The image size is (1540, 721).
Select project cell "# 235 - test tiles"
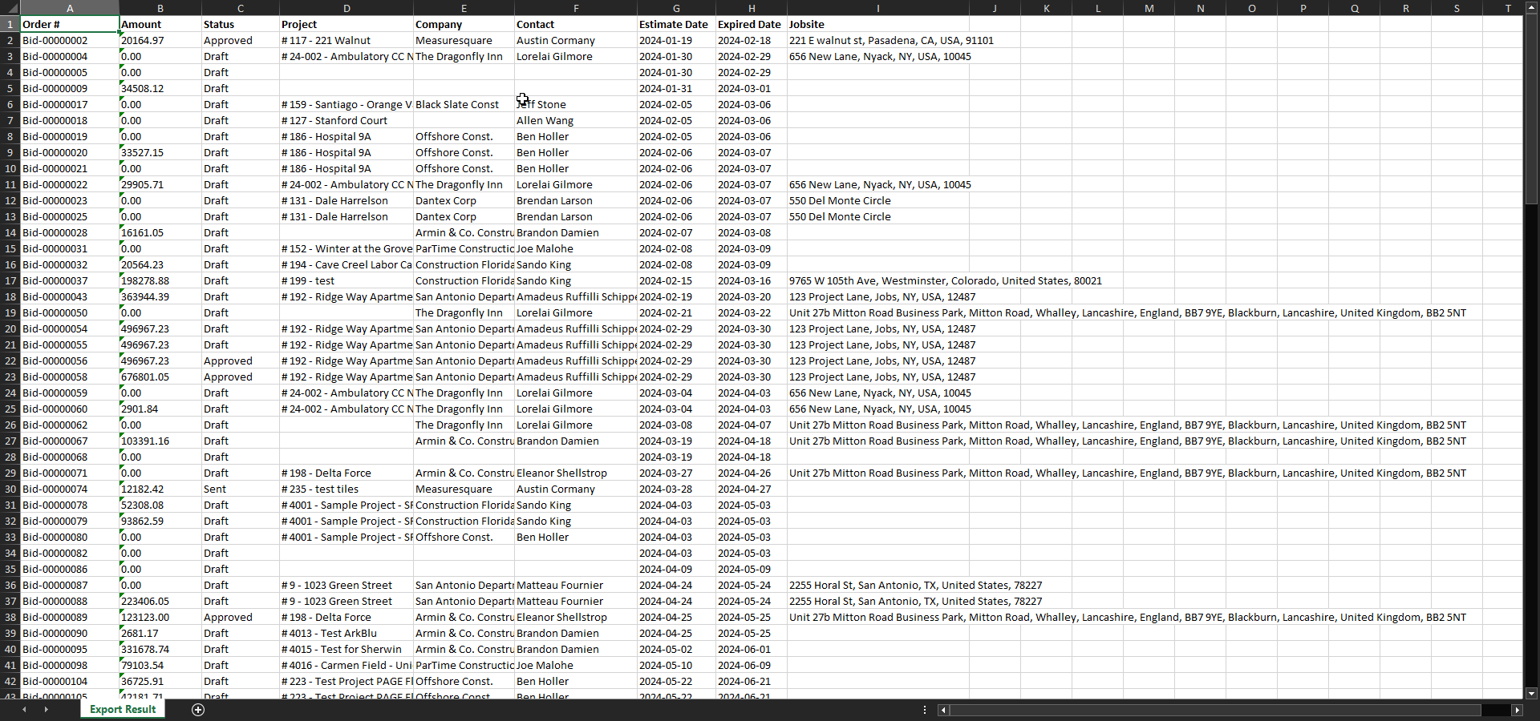coord(346,489)
